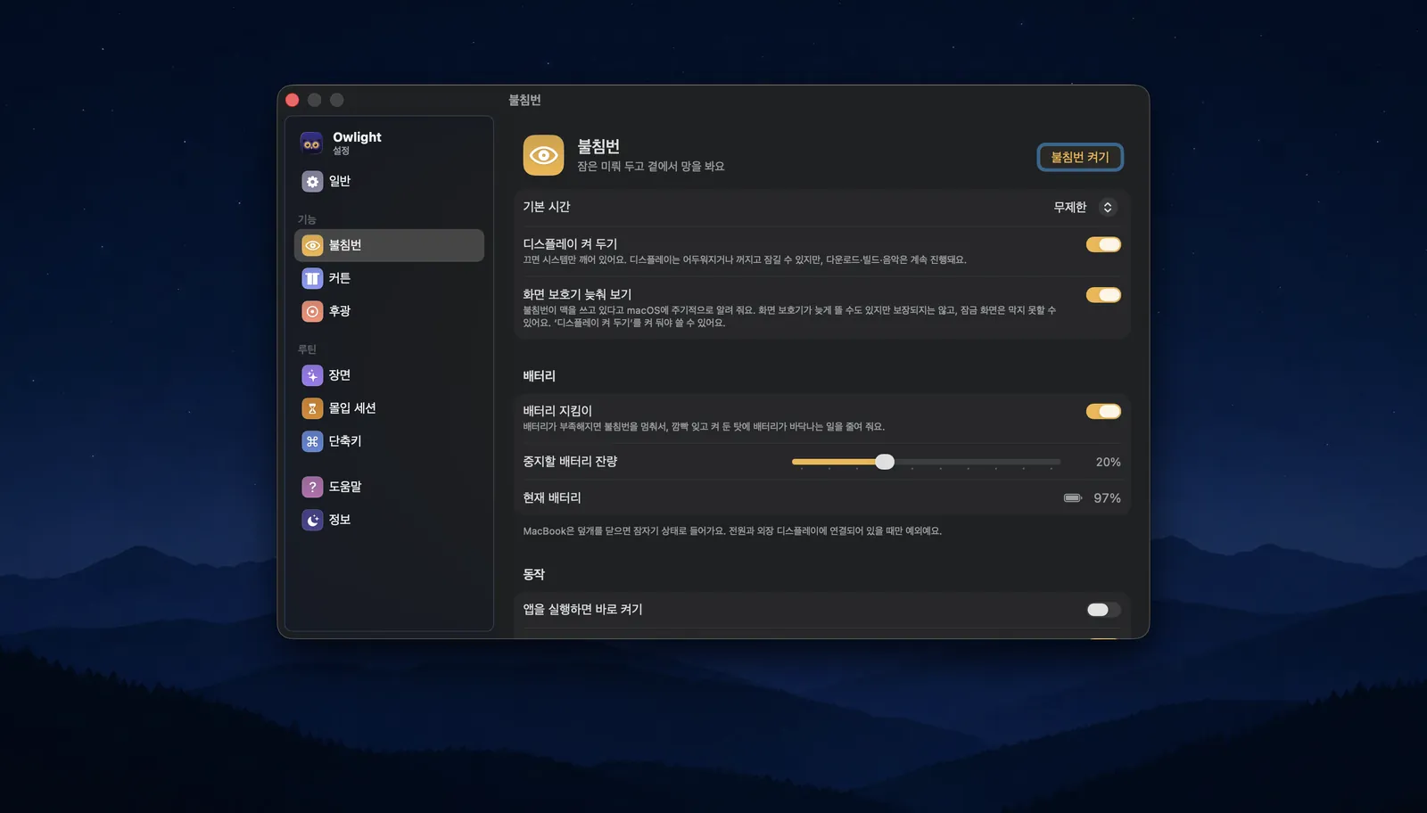The image size is (1427, 813).
Task: Click the 불침번 window title text
Action: point(524,100)
